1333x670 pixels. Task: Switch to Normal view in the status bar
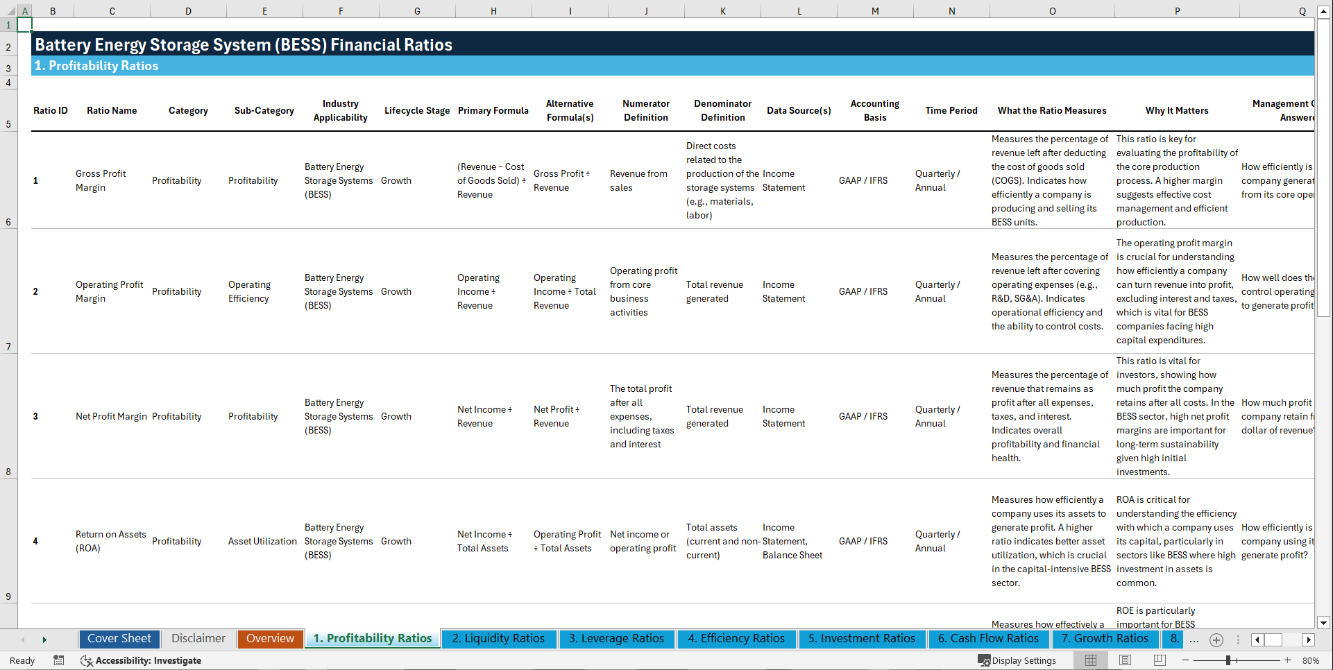[x=1090, y=660]
